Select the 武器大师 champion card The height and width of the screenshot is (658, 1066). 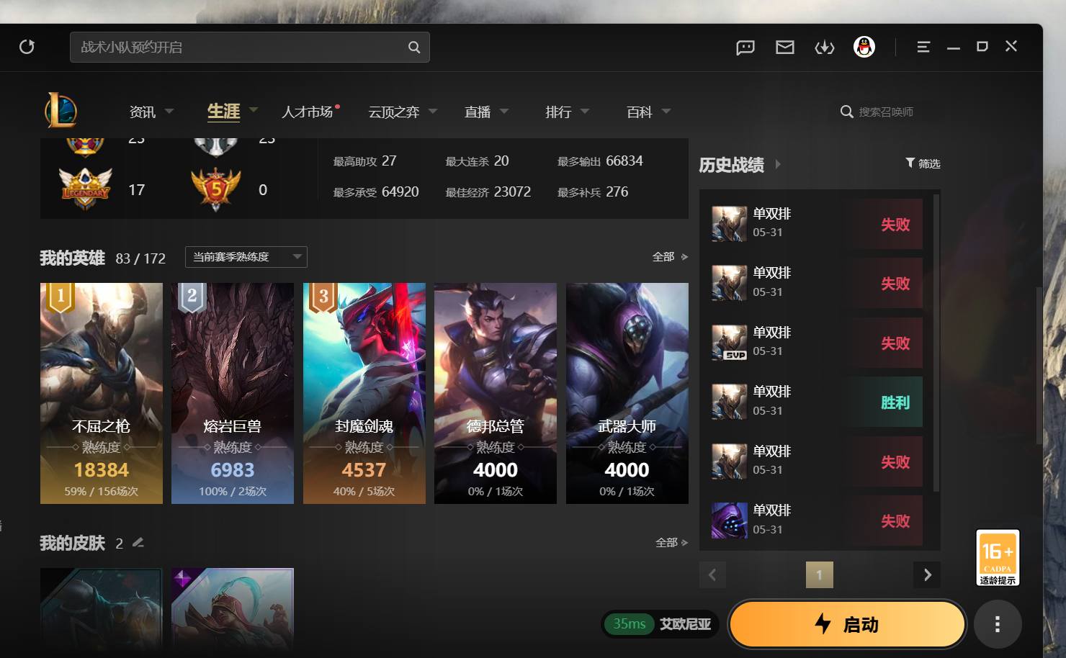pos(627,393)
